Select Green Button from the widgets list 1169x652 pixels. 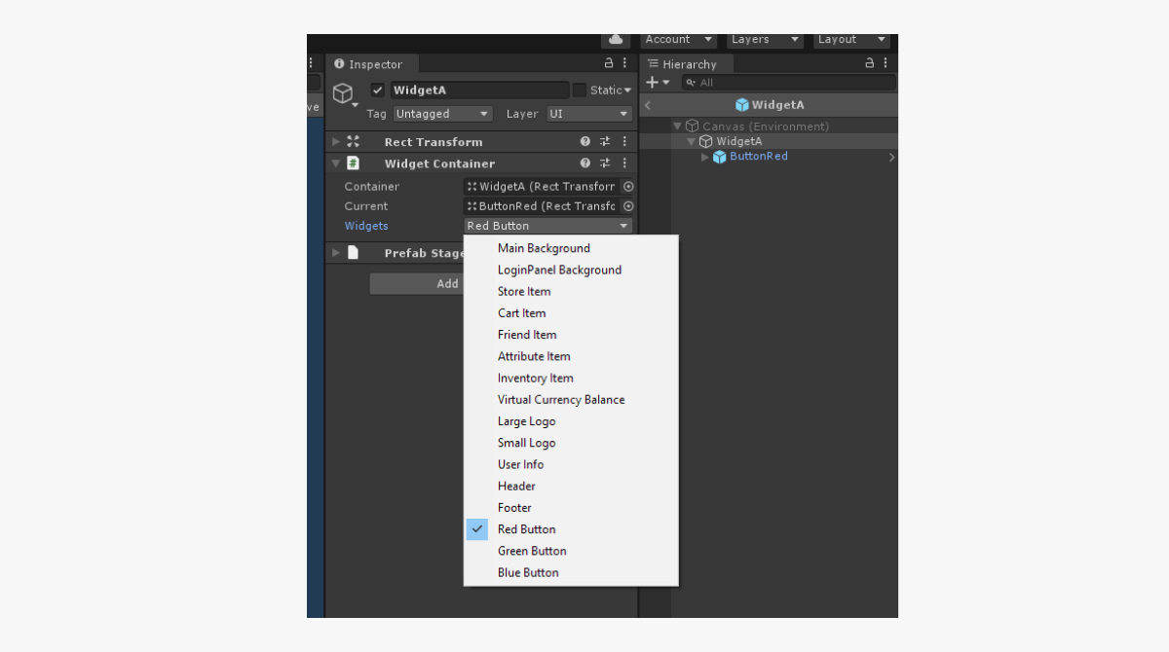pos(532,551)
